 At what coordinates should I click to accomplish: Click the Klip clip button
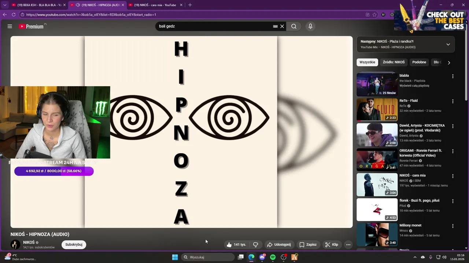pyautogui.click(x=332, y=245)
